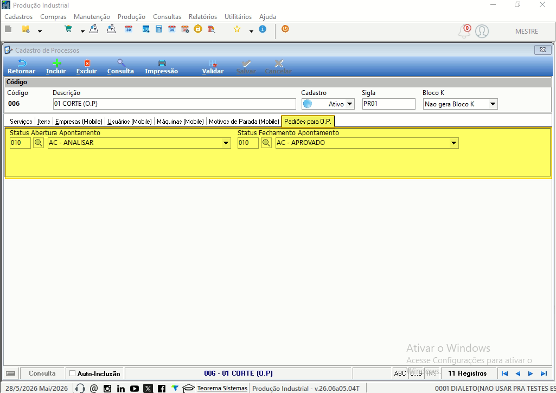
Task: Switch to the Empresas (Mobile) tab
Action: coord(79,121)
